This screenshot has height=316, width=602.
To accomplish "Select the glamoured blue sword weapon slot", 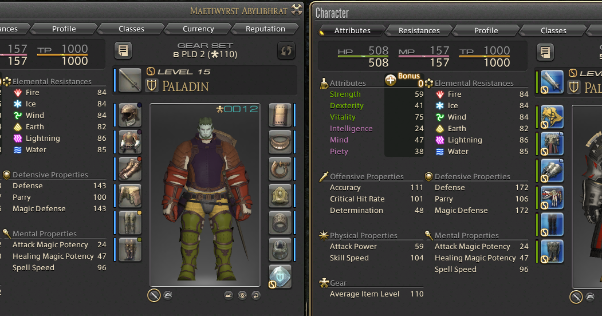I will coord(552,82).
